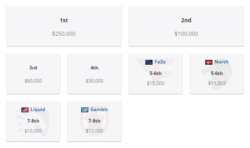This screenshot has height=148, width=250.
Task: Click the $30,000 prize amount
Action: (94, 81)
